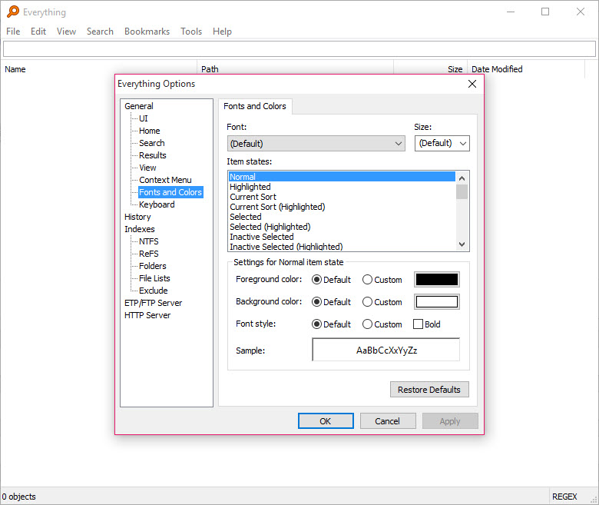
Task: Open the Edit menu
Action: 38,32
